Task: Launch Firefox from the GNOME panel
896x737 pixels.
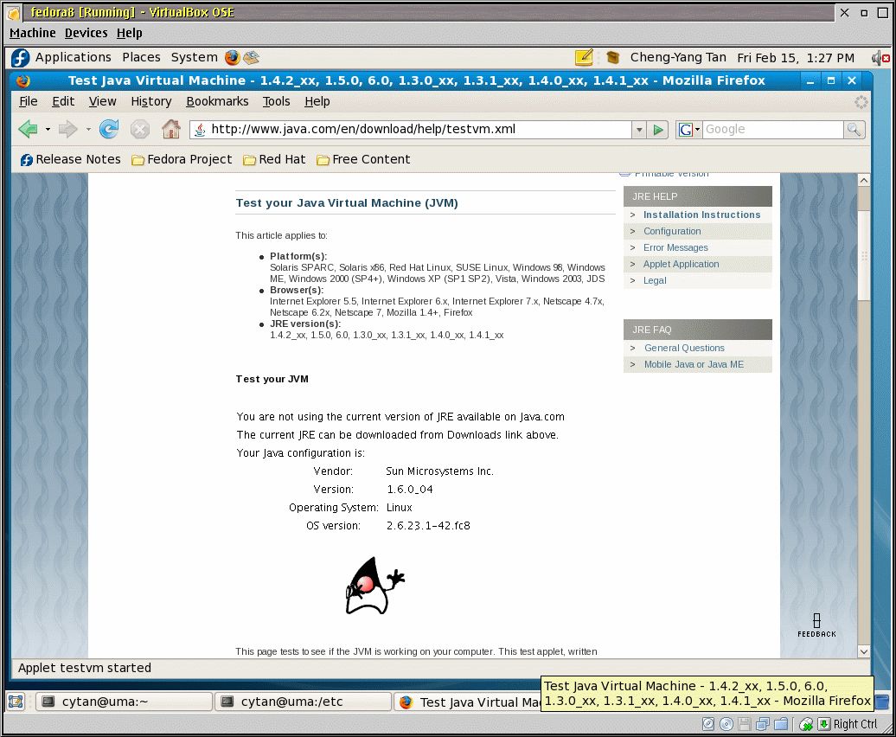Action: pyautogui.click(x=232, y=57)
